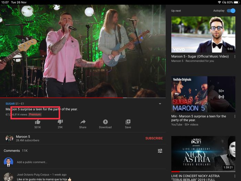Screen dimensions: 241x181
Task: Download the video for offline viewing
Action: point(105,122)
